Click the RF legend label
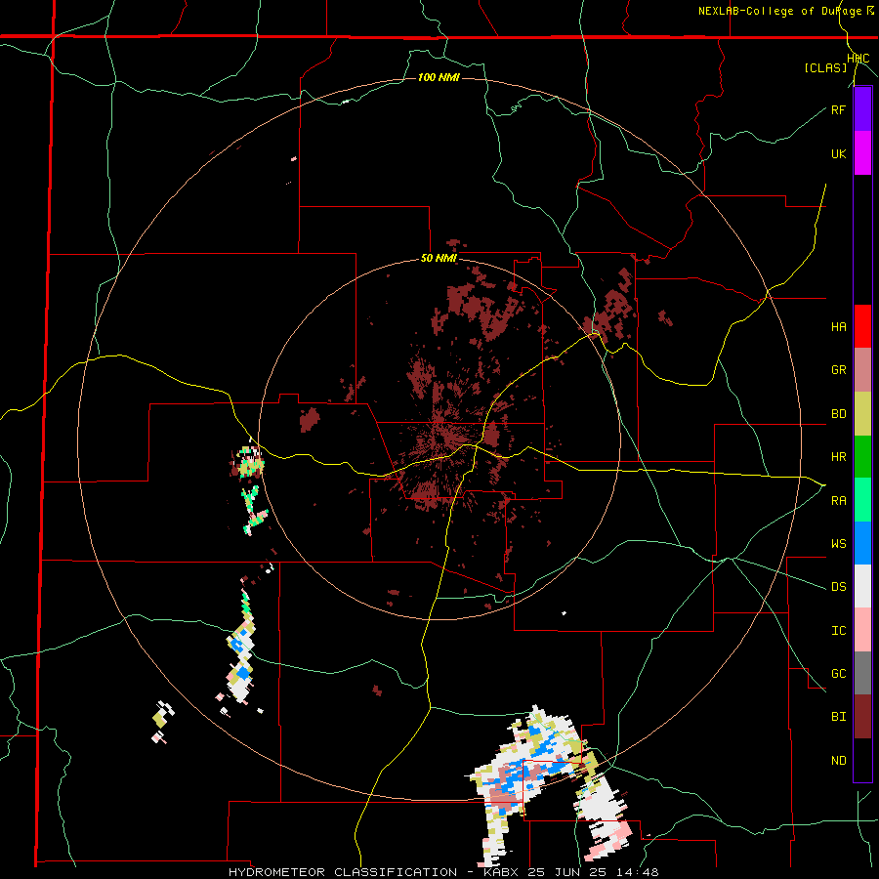 tap(838, 109)
